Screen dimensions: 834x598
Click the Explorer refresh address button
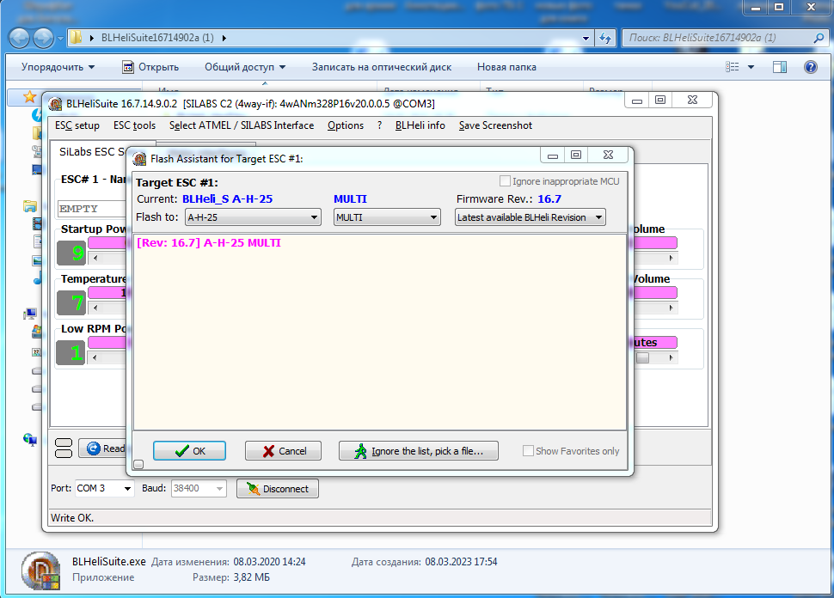(x=605, y=38)
